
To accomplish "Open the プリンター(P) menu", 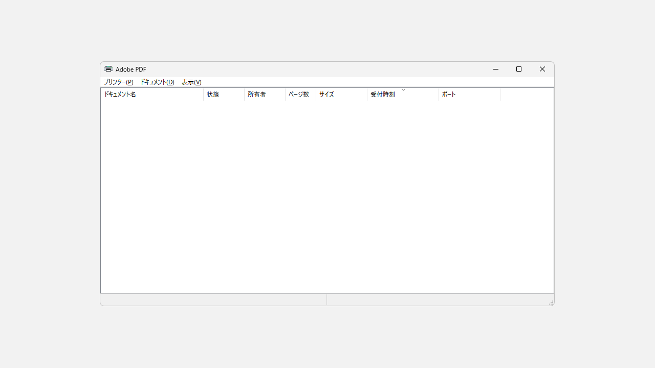I will pos(118,82).
